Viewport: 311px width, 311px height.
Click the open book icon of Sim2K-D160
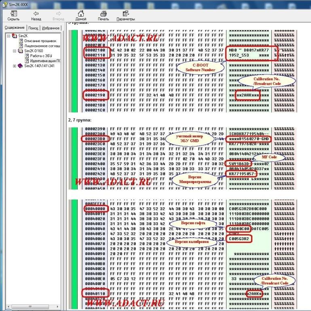pyautogui.click(x=21, y=51)
